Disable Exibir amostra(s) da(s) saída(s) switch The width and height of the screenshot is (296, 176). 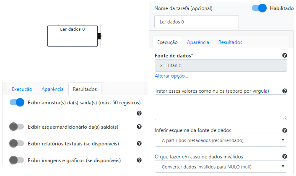click(x=17, y=102)
